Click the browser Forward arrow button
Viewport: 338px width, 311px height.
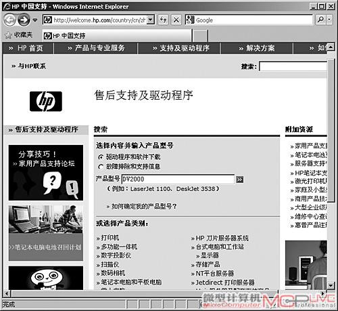pos(24,20)
